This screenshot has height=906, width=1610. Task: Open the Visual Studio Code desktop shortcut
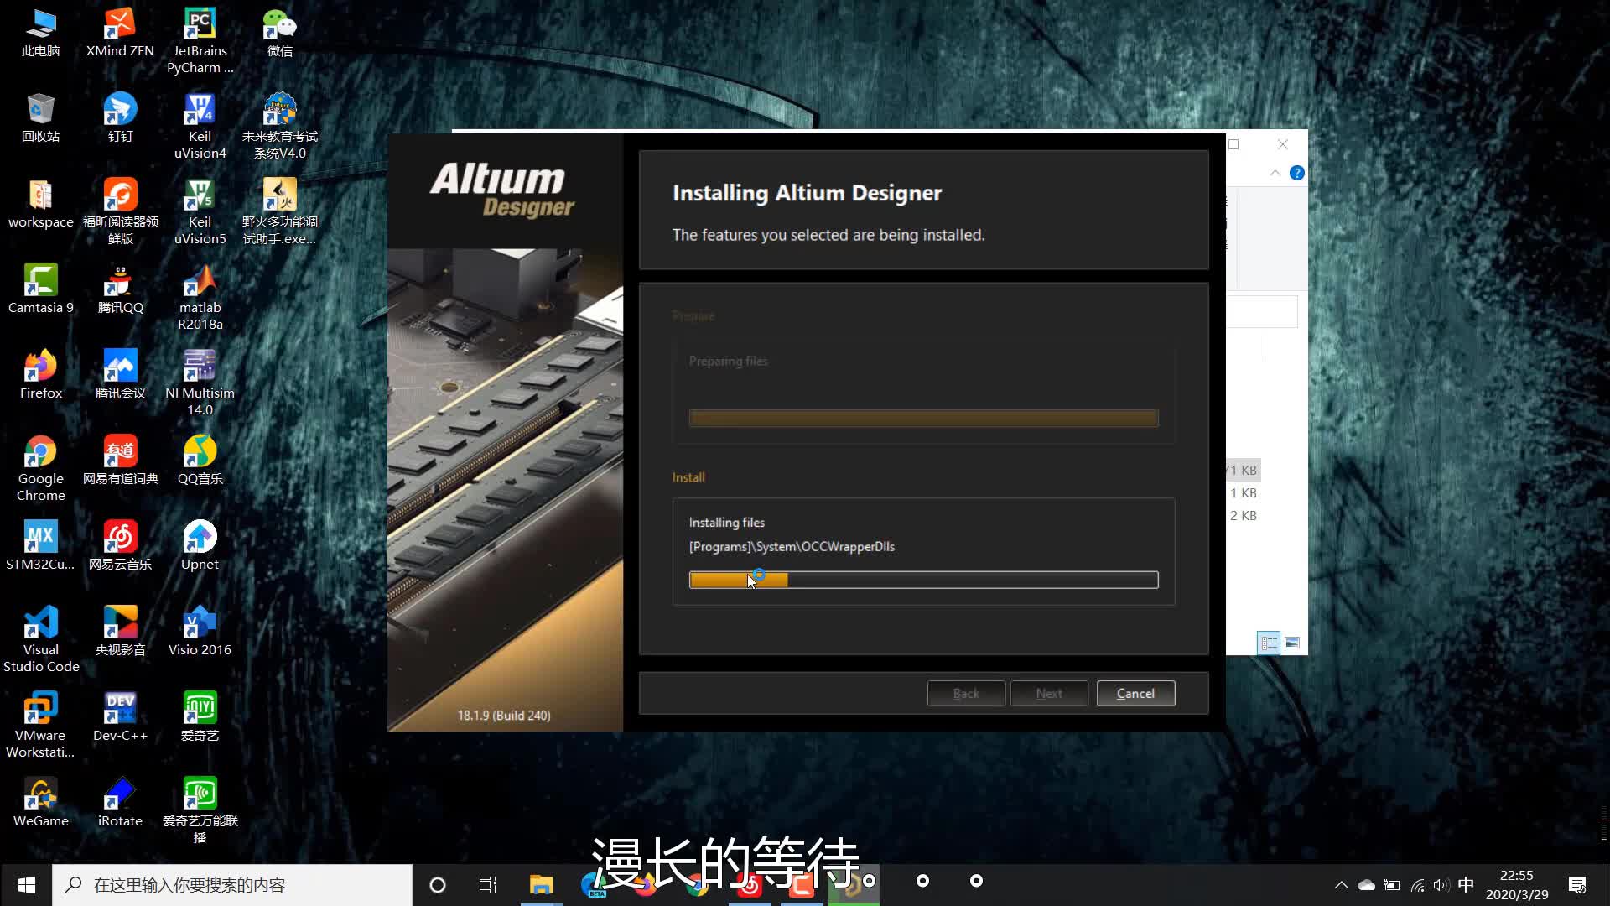click(x=40, y=639)
